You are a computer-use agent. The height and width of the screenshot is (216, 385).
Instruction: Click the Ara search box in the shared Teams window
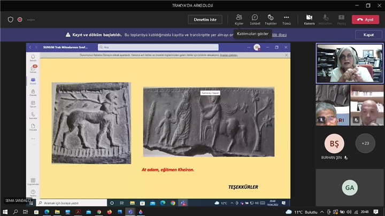point(158,47)
